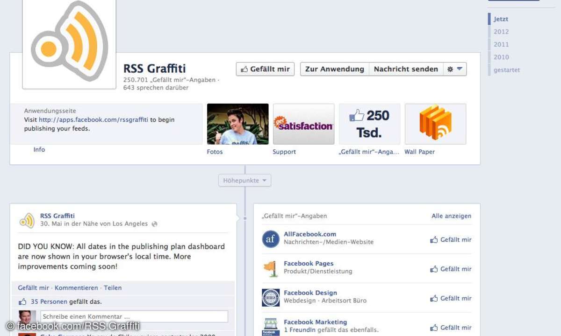Click Nachricht senden to message page
This screenshot has height=336, width=561.
tap(406, 69)
